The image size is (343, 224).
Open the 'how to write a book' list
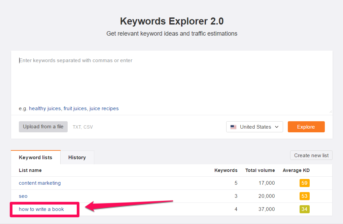(x=41, y=209)
